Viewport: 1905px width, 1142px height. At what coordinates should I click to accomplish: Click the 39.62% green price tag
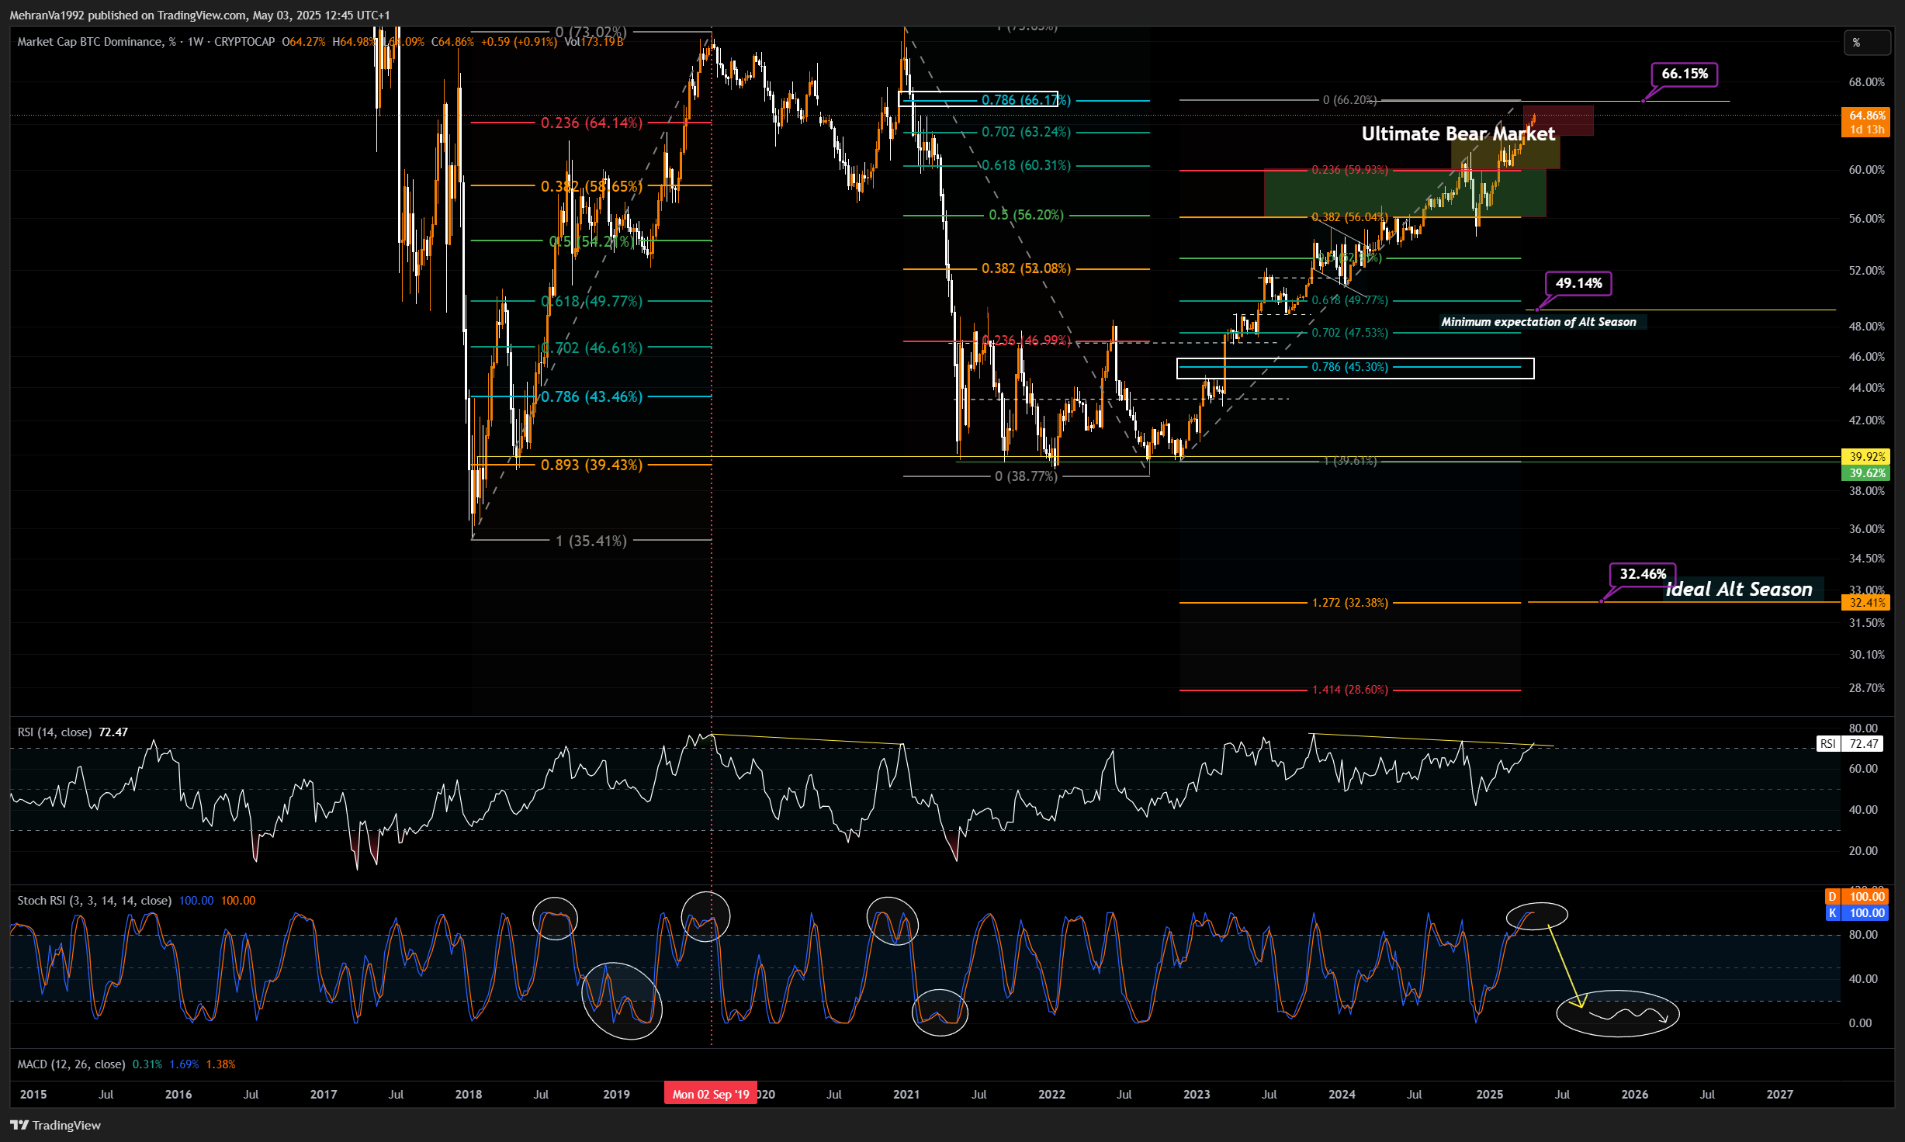pos(1866,473)
